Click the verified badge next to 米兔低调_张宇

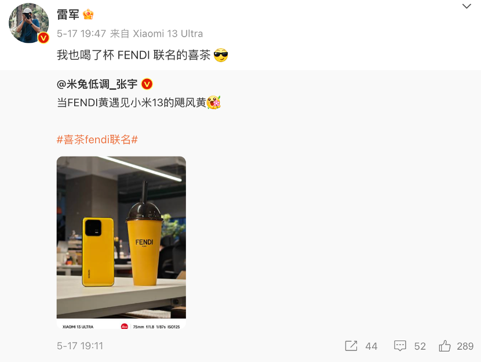pos(147,84)
